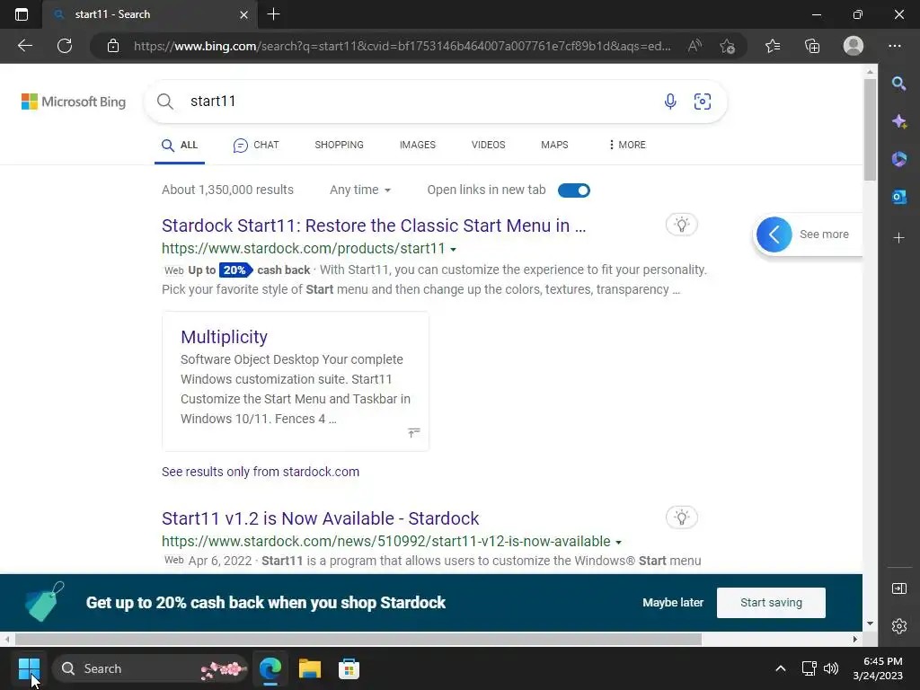The image size is (920, 690).
Task: Add this page to favorites
Action: click(x=728, y=46)
